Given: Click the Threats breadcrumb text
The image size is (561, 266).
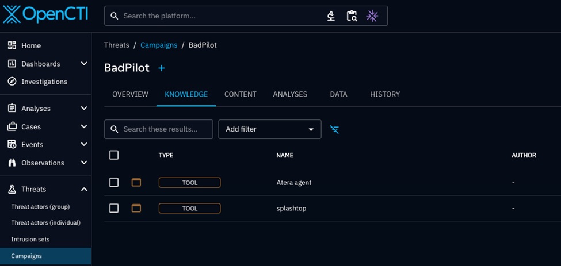Looking at the screenshot, I should click(x=117, y=45).
